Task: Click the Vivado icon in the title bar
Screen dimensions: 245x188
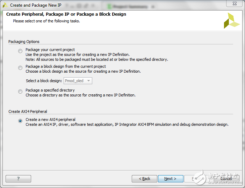Action: click(5, 5)
